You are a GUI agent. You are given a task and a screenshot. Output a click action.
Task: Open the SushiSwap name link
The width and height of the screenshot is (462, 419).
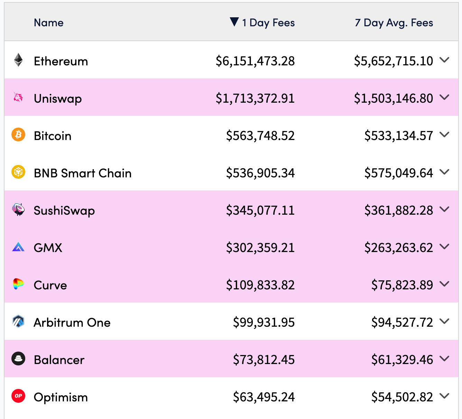click(x=64, y=211)
